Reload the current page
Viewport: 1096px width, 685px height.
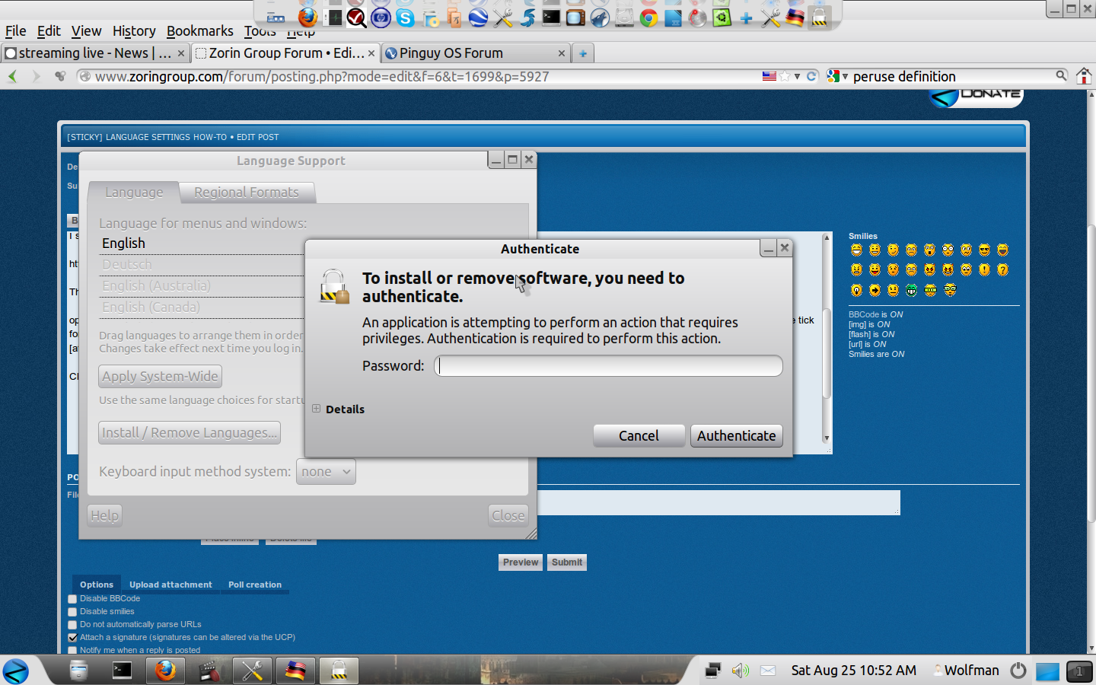pos(811,76)
